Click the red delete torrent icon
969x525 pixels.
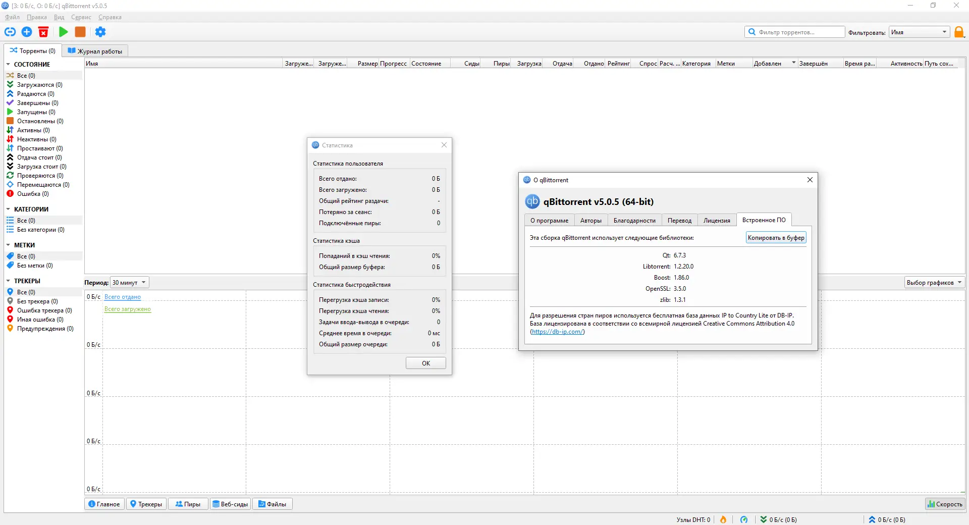coord(43,32)
